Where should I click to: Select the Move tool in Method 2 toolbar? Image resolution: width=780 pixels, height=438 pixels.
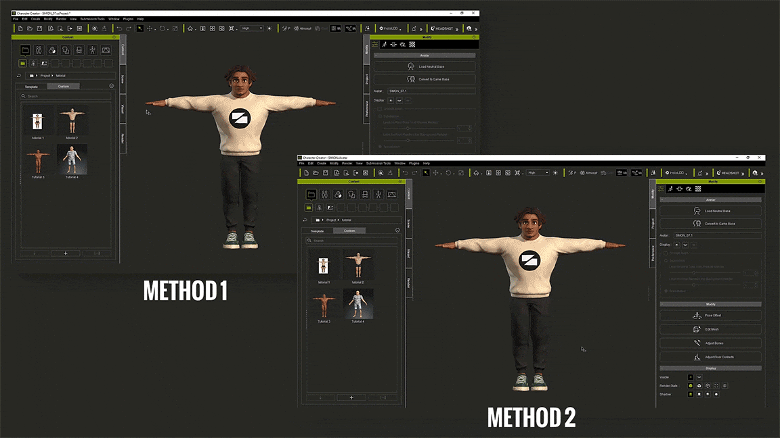(436, 173)
